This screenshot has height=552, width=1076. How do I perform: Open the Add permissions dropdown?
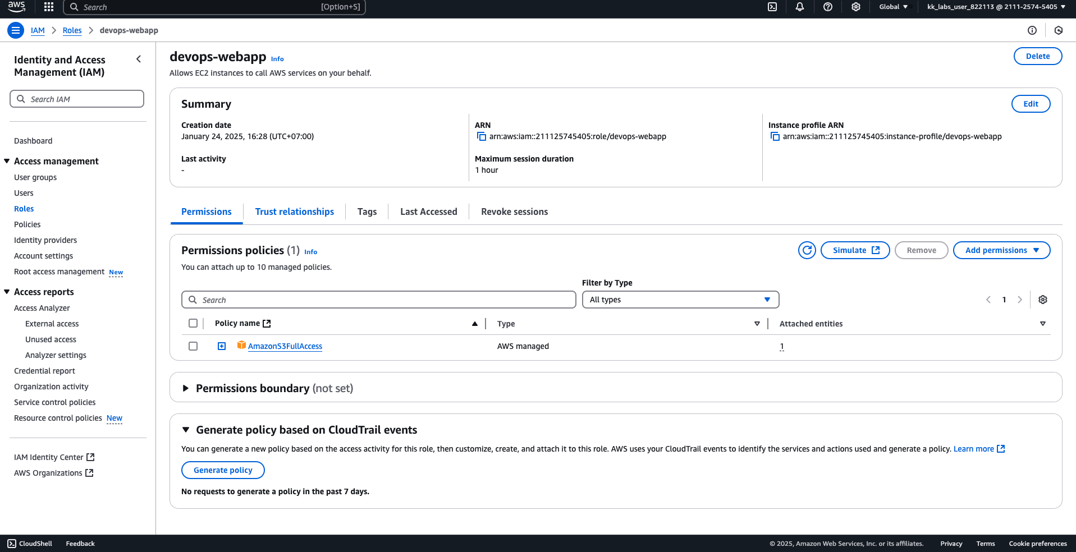[1001, 250]
